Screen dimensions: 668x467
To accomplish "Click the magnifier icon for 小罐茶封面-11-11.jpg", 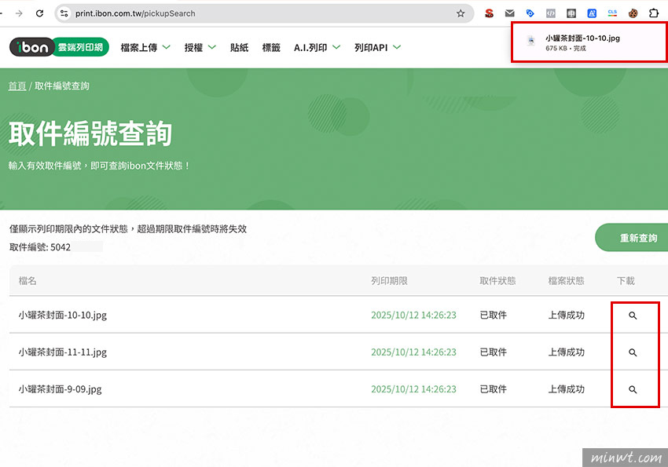I will point(633,353).
